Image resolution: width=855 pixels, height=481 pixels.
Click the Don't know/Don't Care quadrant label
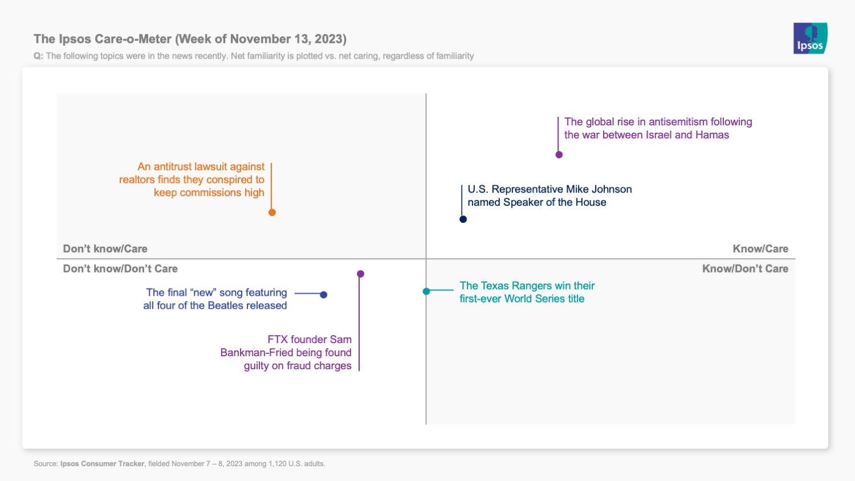click(120, 269)
